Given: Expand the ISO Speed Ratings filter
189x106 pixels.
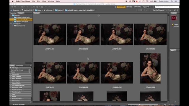Looking at the screenshot, I should (11, 85).
